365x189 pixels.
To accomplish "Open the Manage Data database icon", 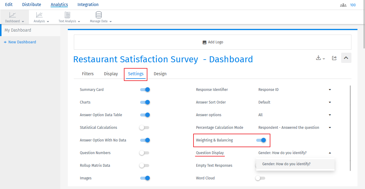I will click(x=99, y=15).
